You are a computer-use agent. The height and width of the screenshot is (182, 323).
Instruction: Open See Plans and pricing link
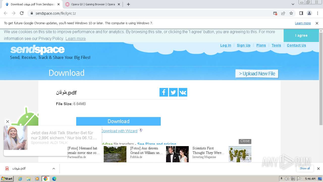pos(157,144)
